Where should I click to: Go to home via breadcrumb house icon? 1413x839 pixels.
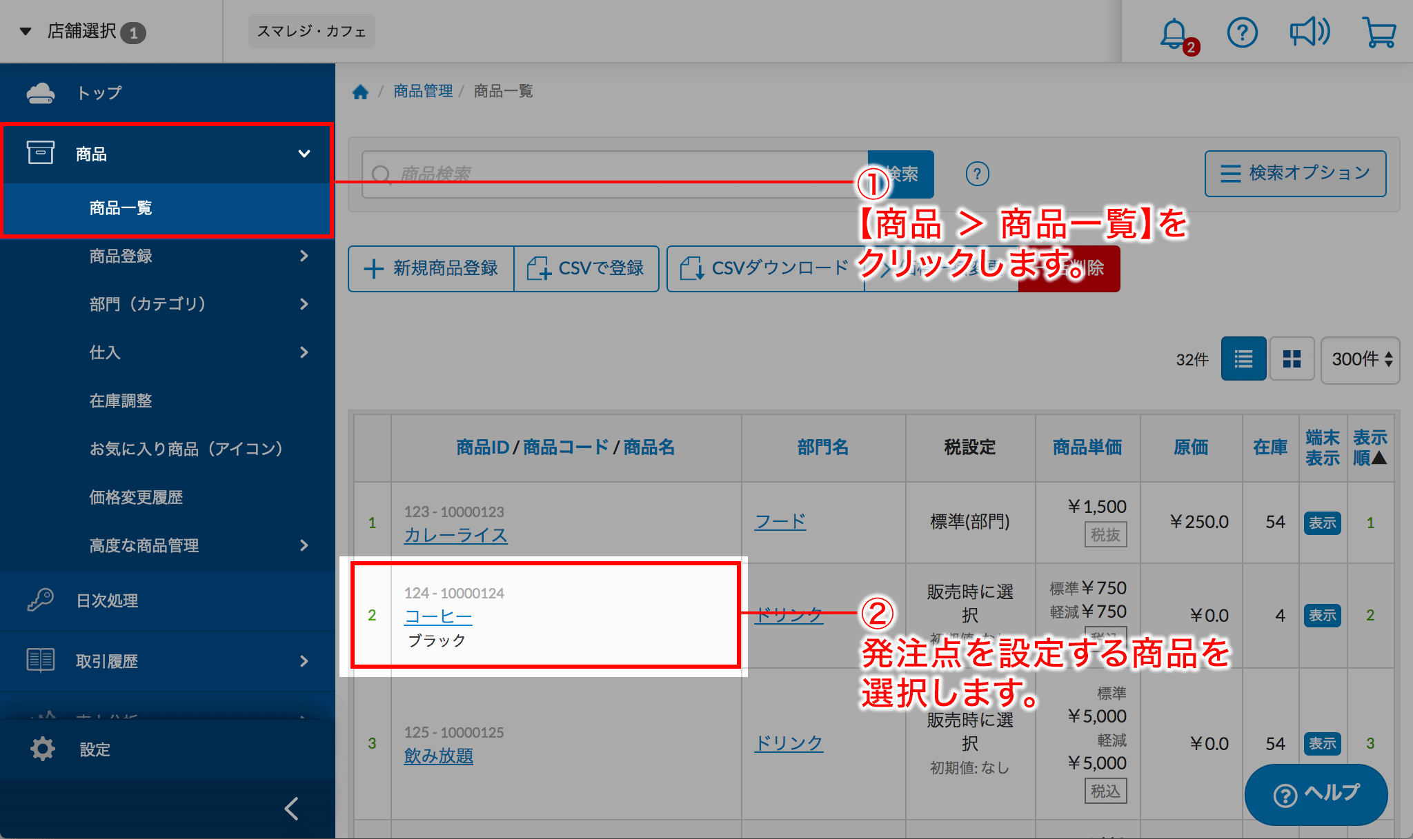(360, 92)
